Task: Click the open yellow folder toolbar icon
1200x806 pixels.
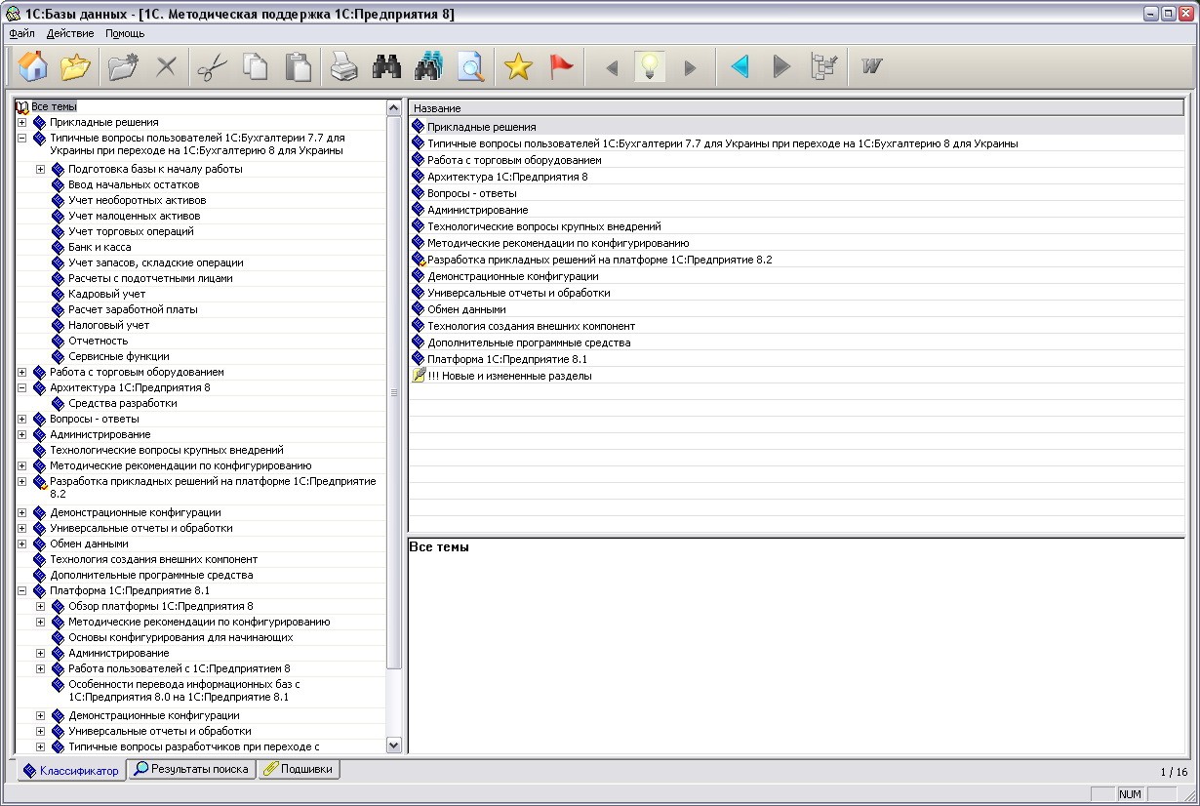Action: coord(75,67)
